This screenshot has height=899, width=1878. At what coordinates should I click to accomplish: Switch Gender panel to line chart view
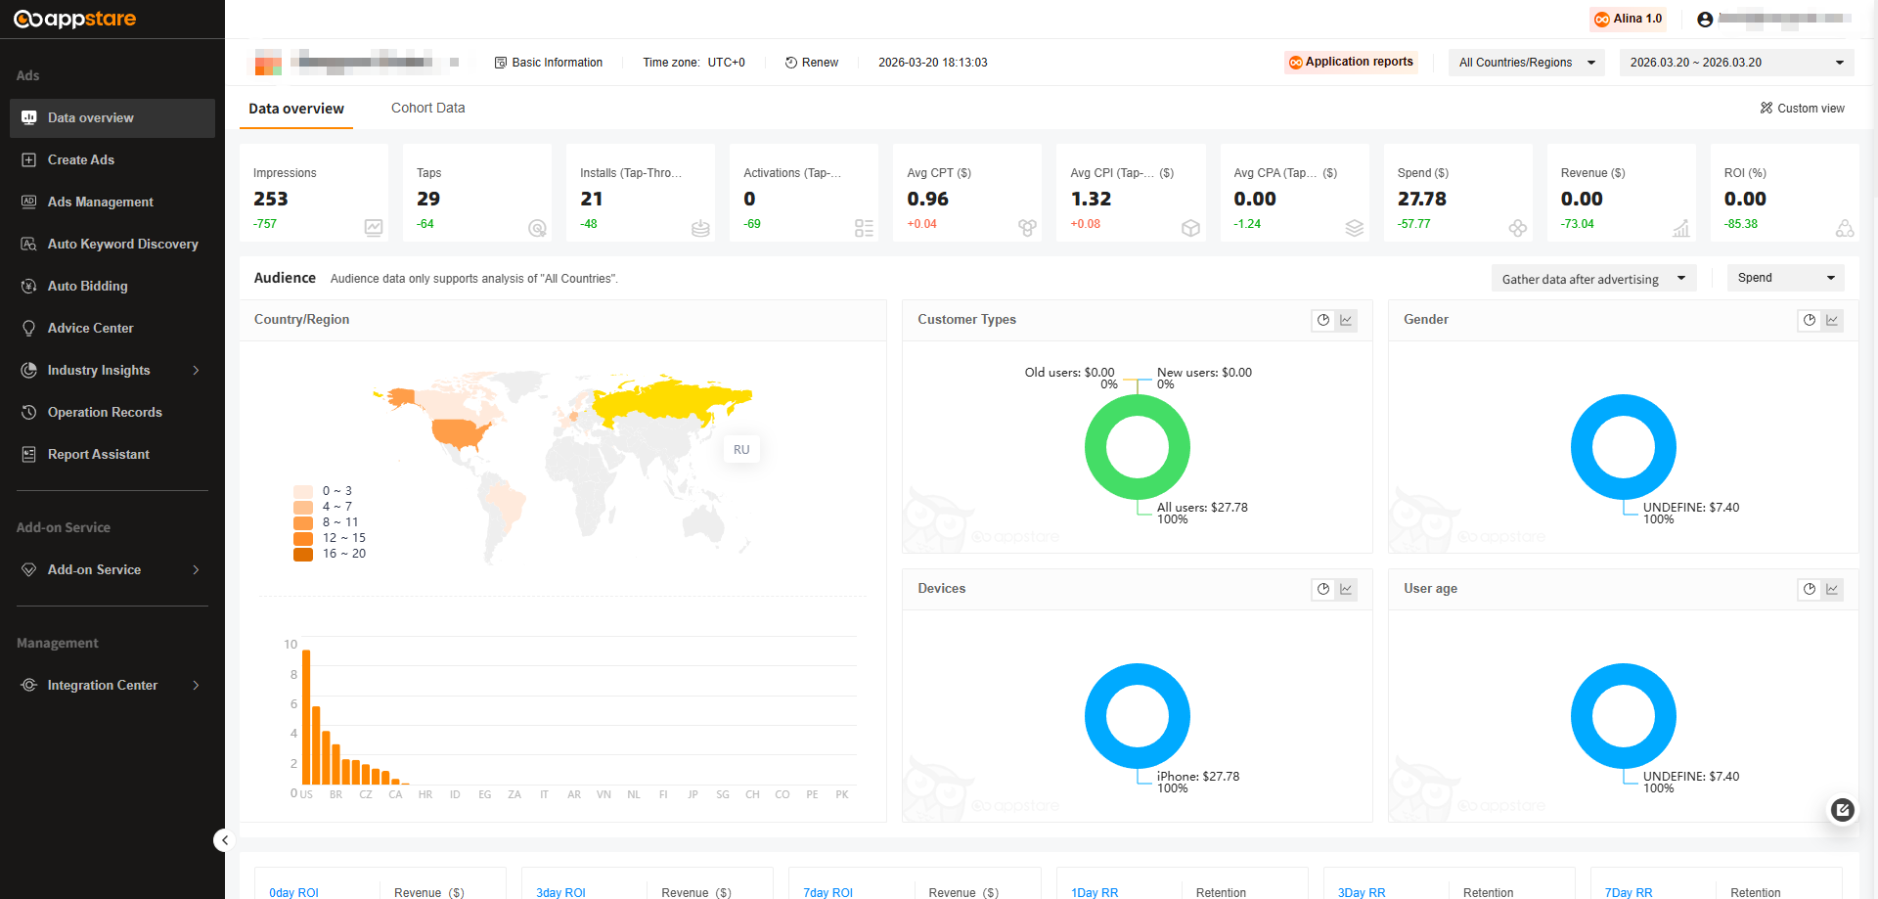point(1832,320)
